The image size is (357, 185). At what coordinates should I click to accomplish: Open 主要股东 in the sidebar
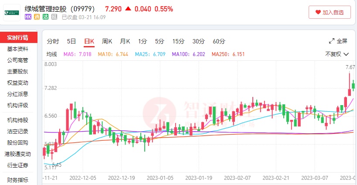(x=18, y=72)
